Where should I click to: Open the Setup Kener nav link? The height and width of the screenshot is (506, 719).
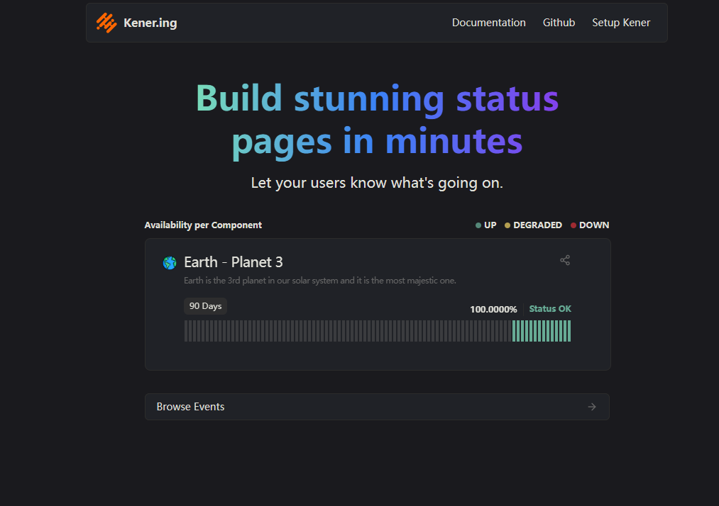(x=621, y=23)
